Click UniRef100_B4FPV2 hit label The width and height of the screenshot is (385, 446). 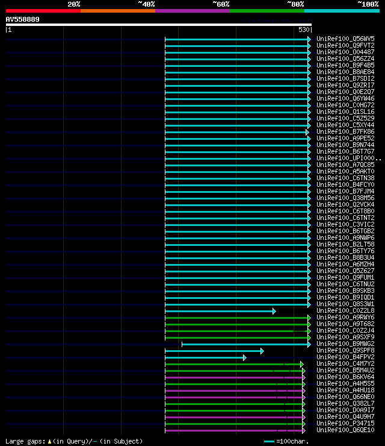tap(345, 357)
